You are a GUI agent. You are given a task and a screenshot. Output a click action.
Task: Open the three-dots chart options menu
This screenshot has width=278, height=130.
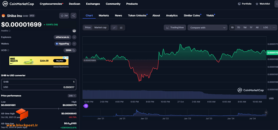[274, 28]
